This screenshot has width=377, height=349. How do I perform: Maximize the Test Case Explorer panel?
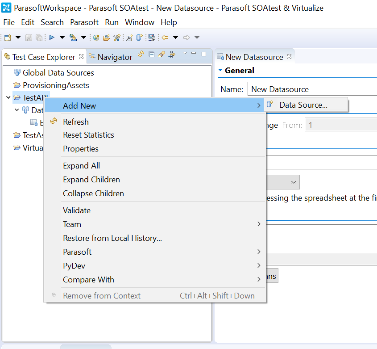coord(204,54)
